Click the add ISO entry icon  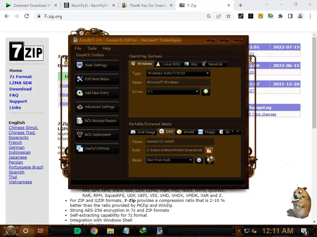tap(210, 160)
